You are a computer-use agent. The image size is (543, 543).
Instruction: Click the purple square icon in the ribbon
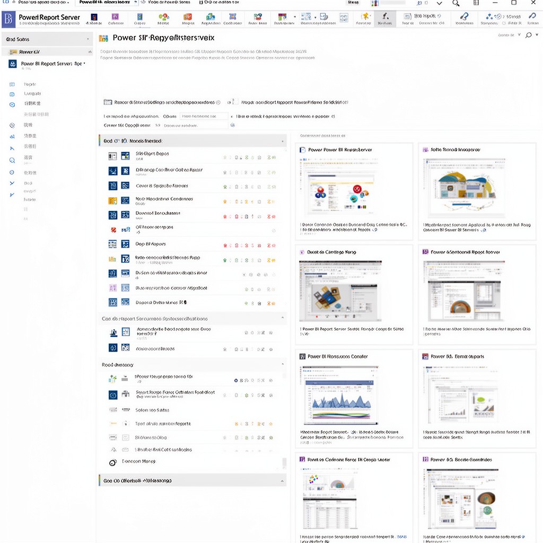coord(115,16)
